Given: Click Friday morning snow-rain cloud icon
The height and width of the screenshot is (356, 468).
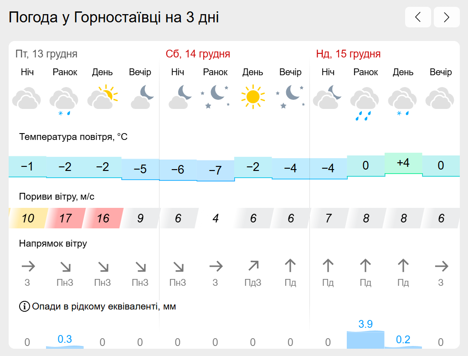Looking at the screenshot, I should 64,101.
